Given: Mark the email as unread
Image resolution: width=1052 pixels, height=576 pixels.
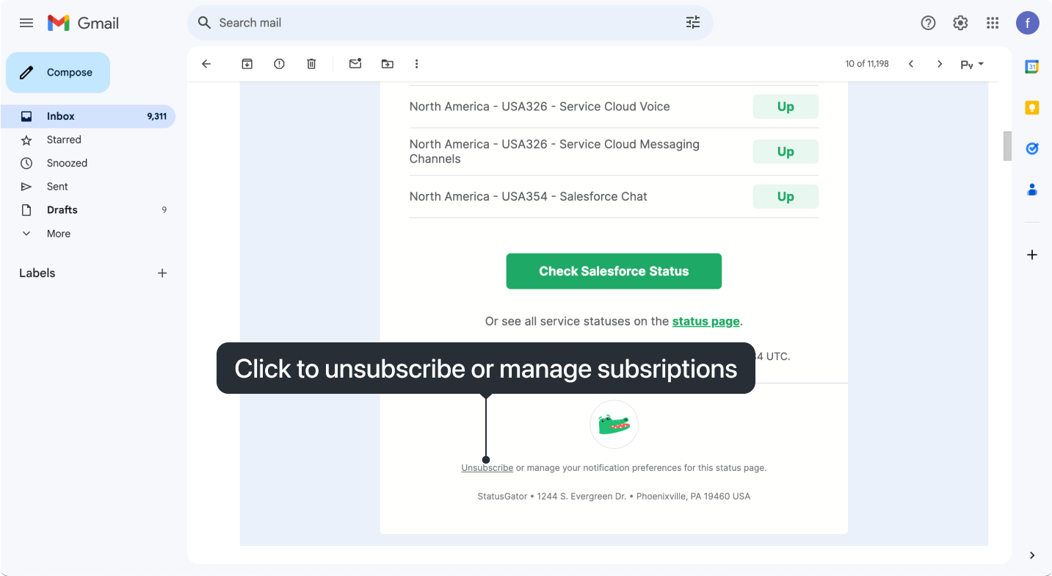Looking at the screenshot, I should pyautogui.click(x=355, y=64).
